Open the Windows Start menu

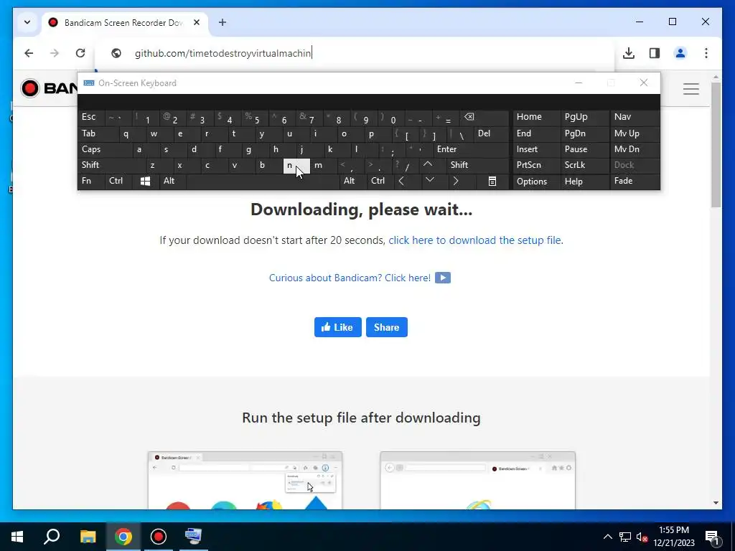(x=17, y=537)
